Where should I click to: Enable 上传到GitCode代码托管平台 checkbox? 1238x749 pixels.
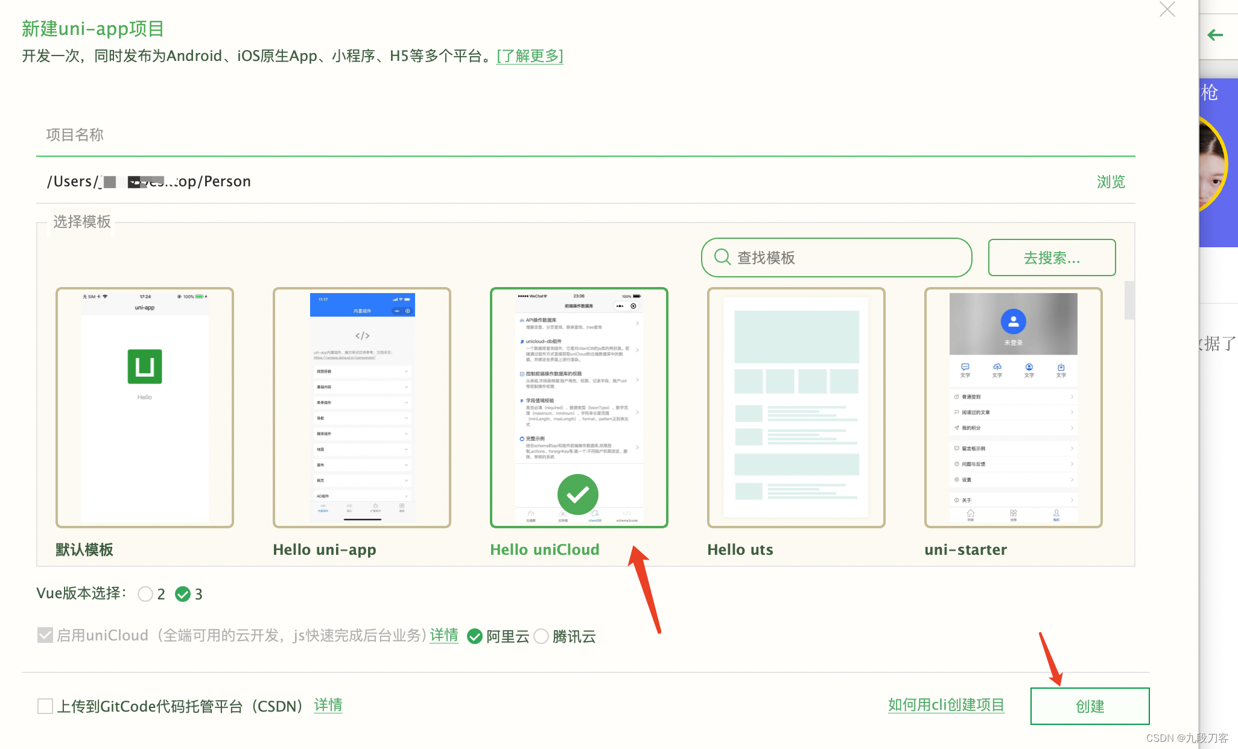click(x=45, y=706)
